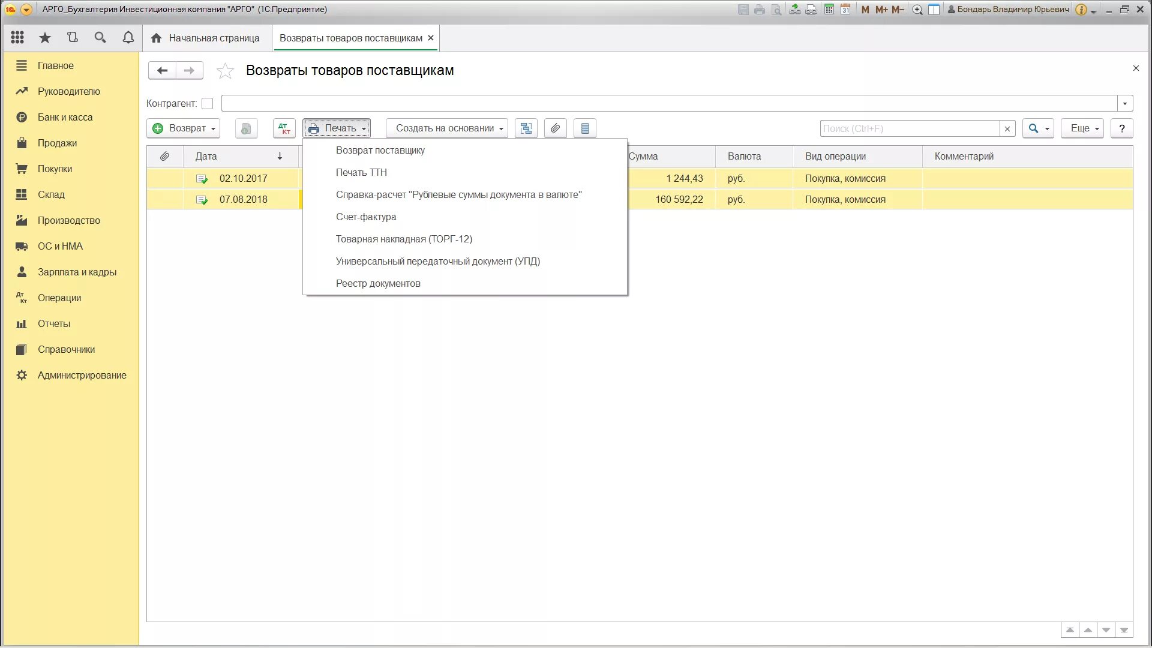Toggle the Контрагент filter checkbox
The image size is (1152, 648).
208,104
